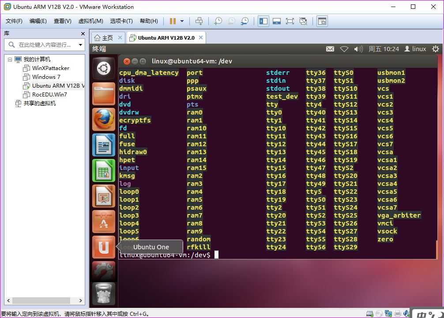Toggle the library sidebar view icon

coord(263,21)
